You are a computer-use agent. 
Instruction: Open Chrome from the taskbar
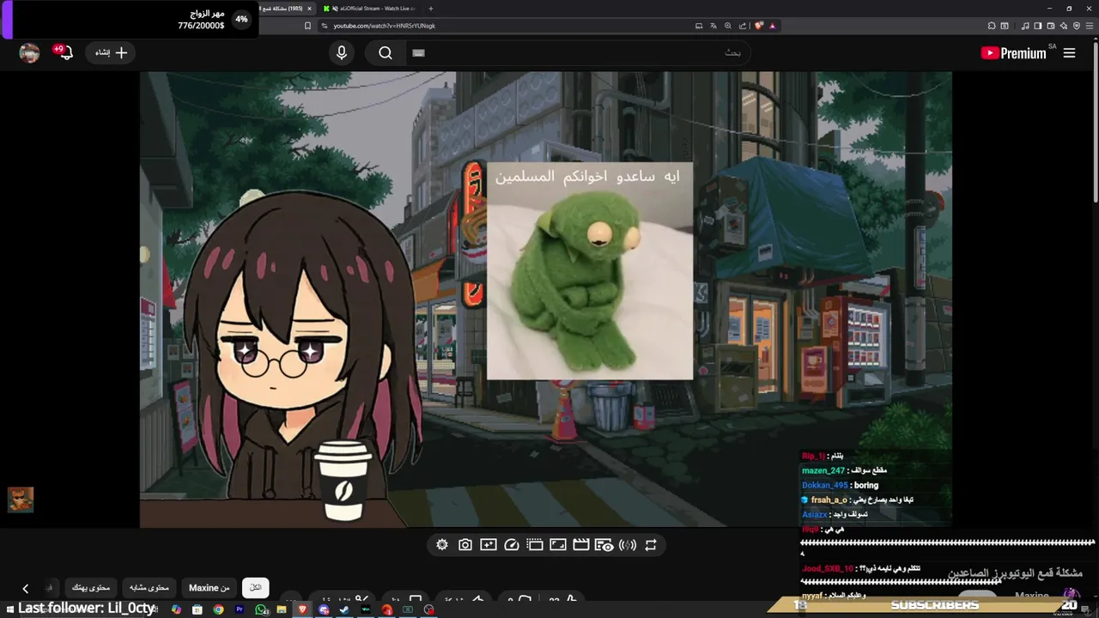(218, 609)
